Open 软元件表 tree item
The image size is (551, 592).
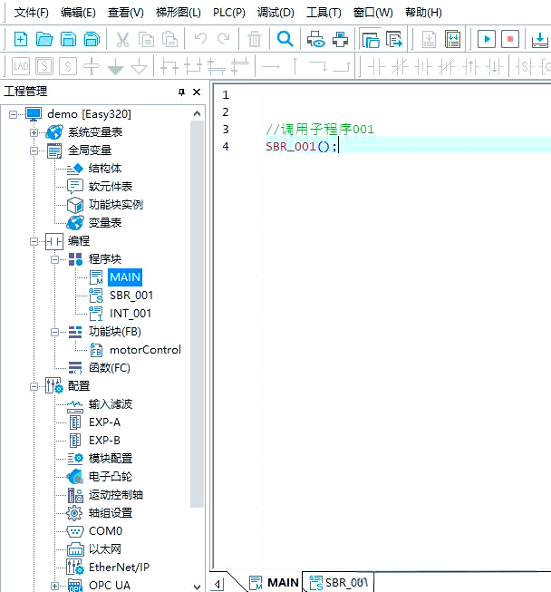click(x=111, y=187)
